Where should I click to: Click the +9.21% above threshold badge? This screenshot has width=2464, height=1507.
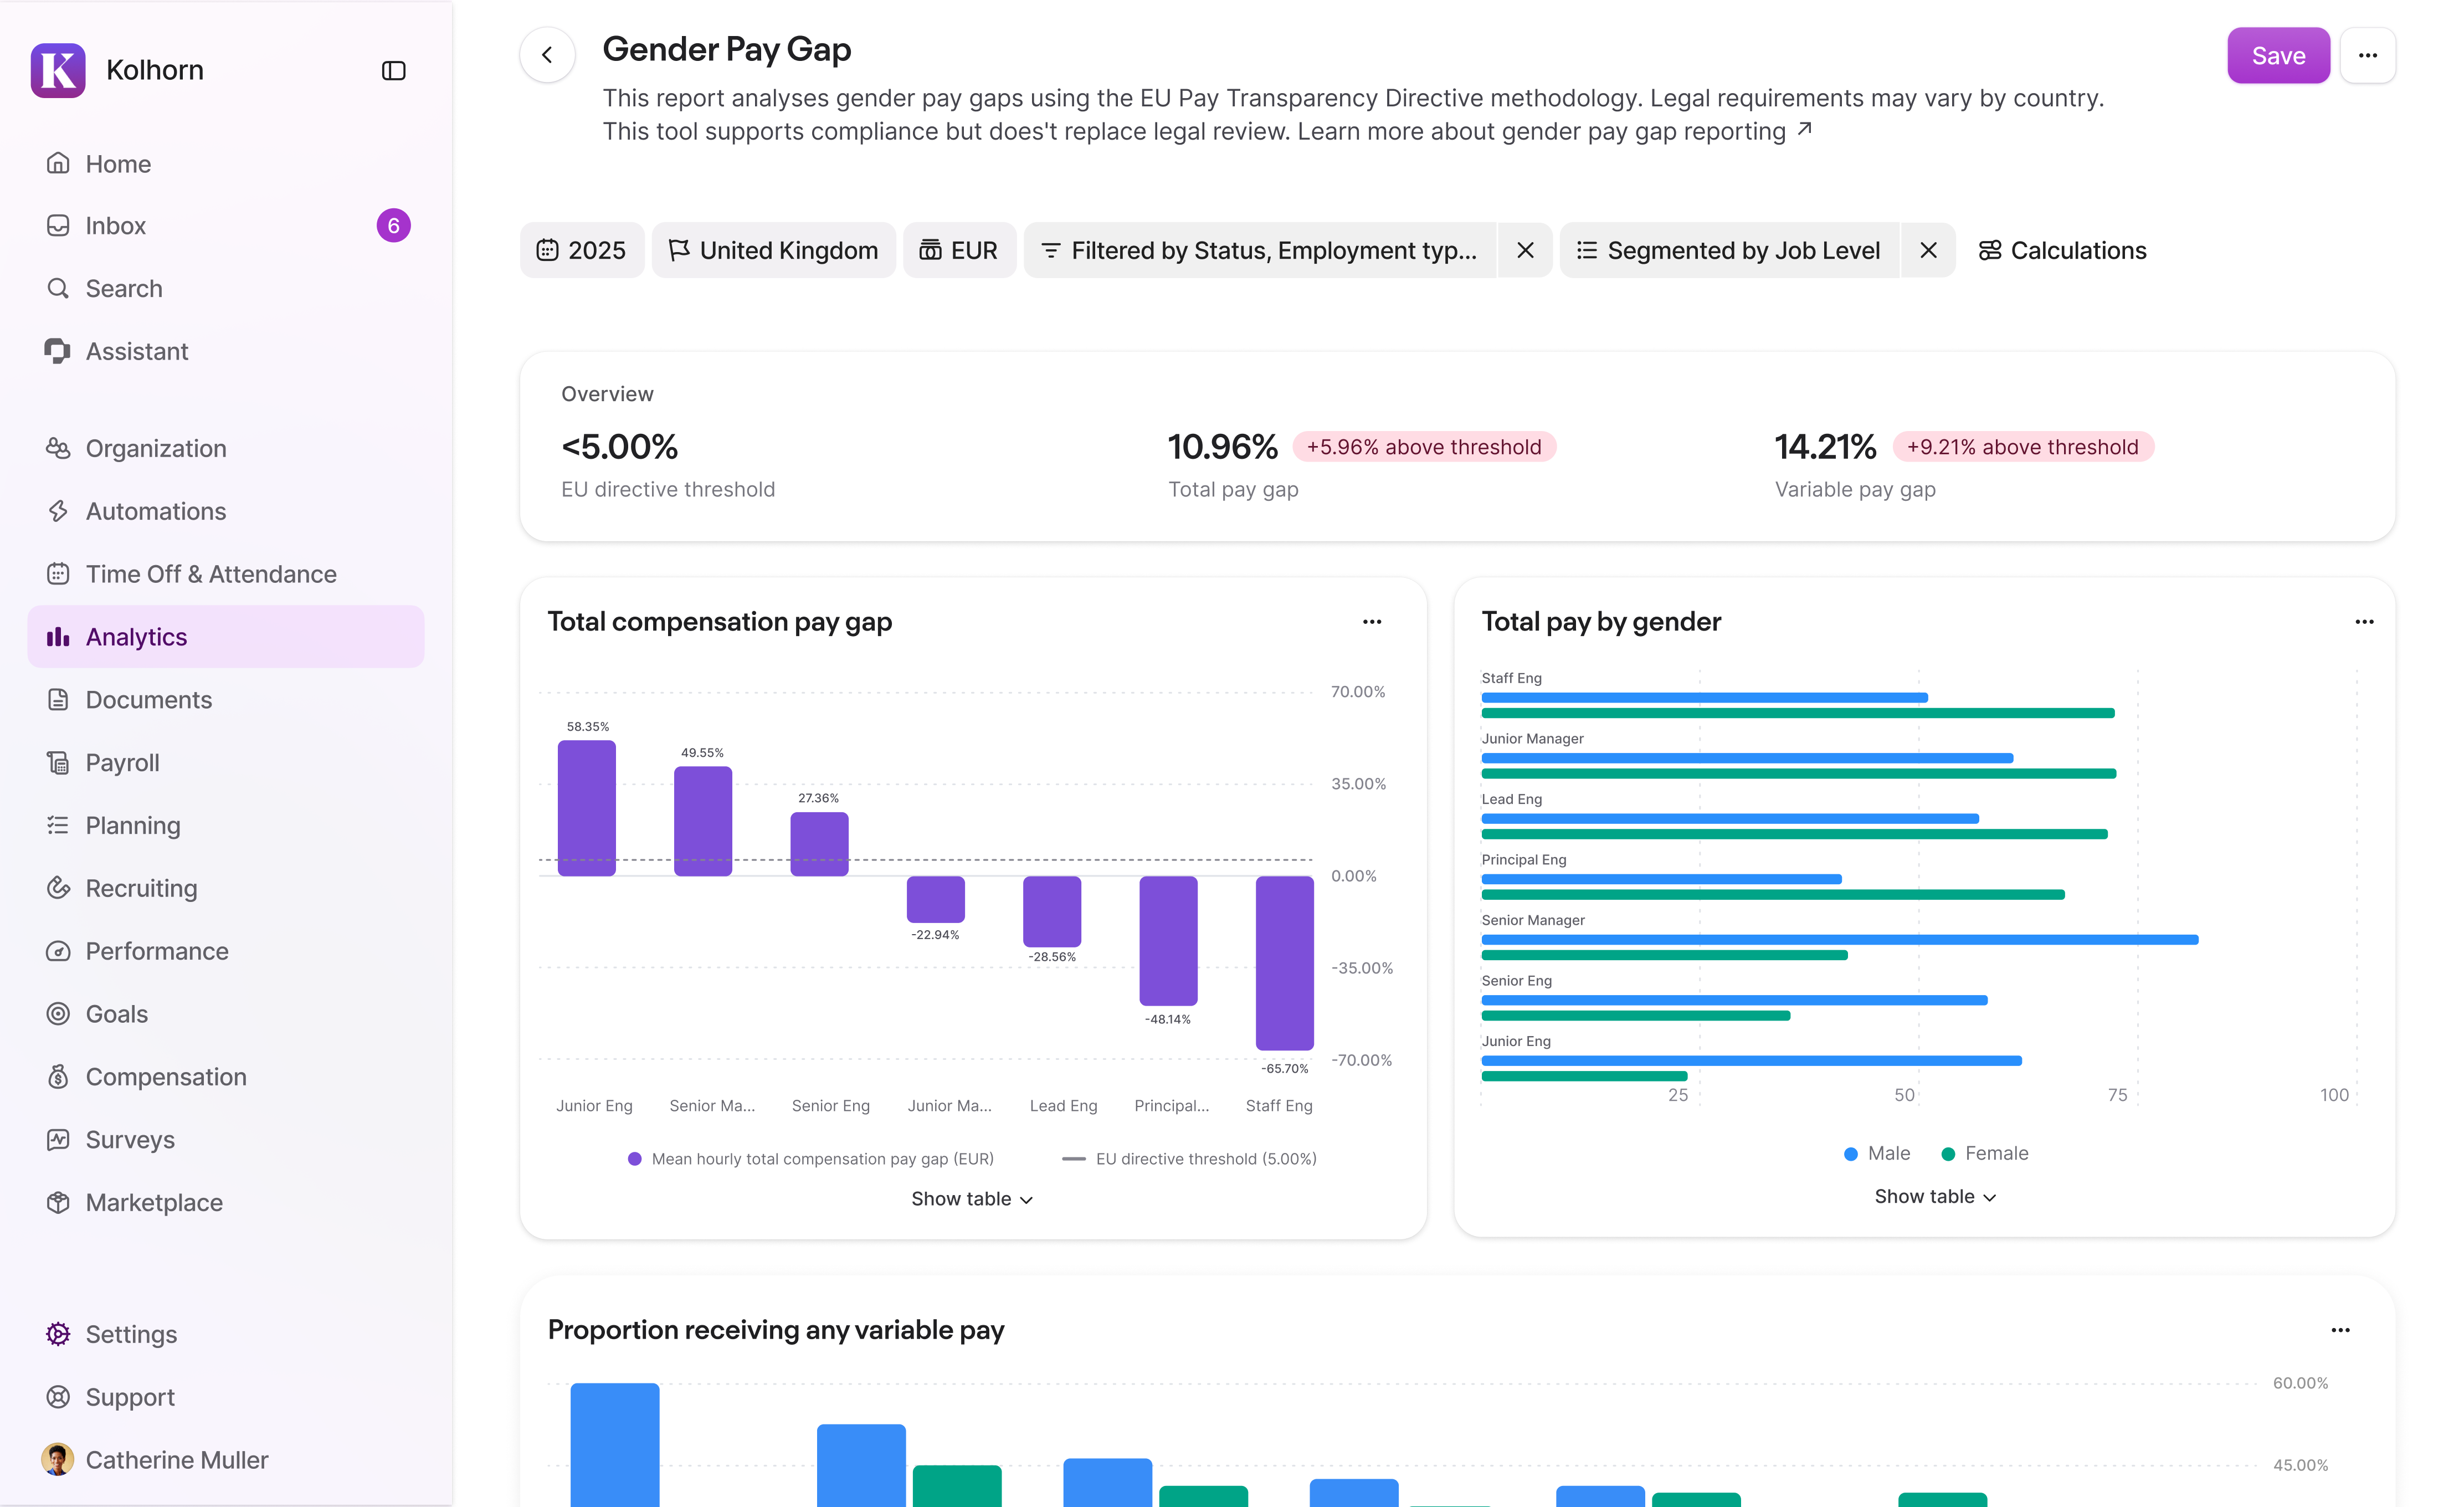pyautogui.click(x=2022, y=447)
